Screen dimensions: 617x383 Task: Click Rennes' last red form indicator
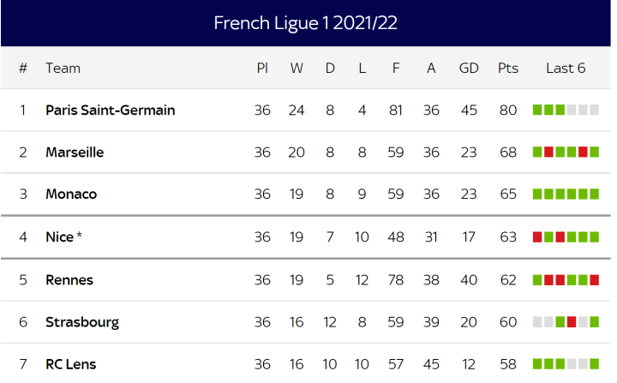(594, 279)
